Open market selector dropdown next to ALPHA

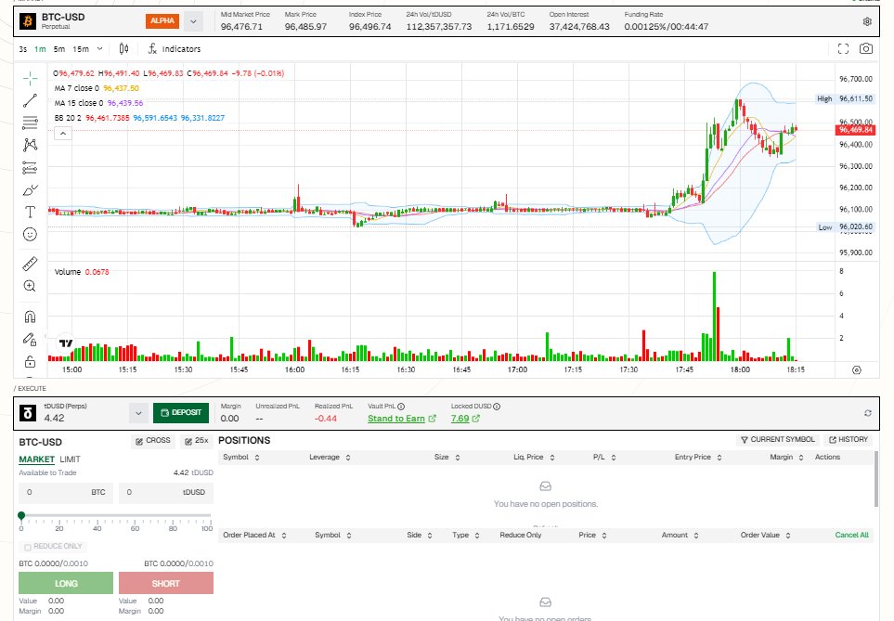tap(193, 21)
